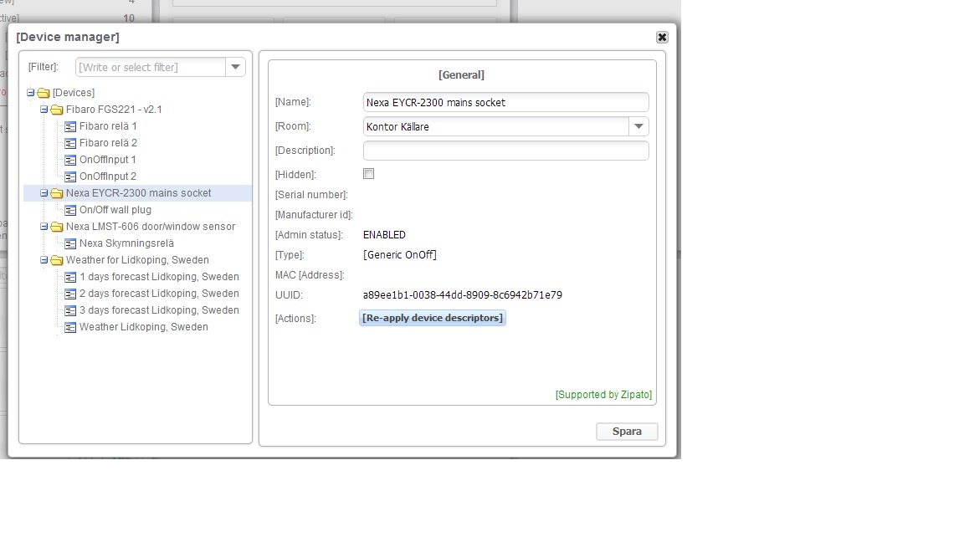The width and height of the screenshot is (964, 542).
Task: Click the Nexa EYCR-2300 folder icon
Action: (x=57, y=193)
